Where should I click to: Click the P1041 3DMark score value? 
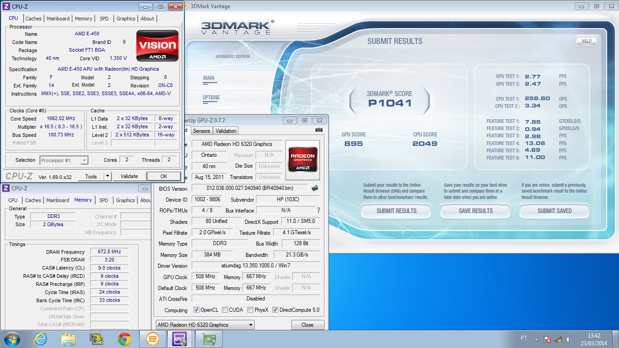[x=390, y=103]
